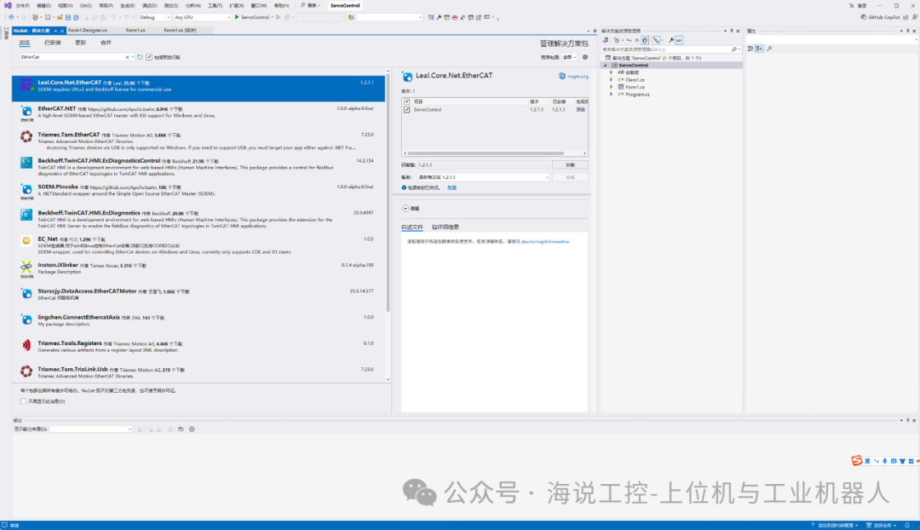Click the Uninstall button for the package

coord(571,164)
